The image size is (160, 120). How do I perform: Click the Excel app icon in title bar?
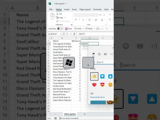50,3
